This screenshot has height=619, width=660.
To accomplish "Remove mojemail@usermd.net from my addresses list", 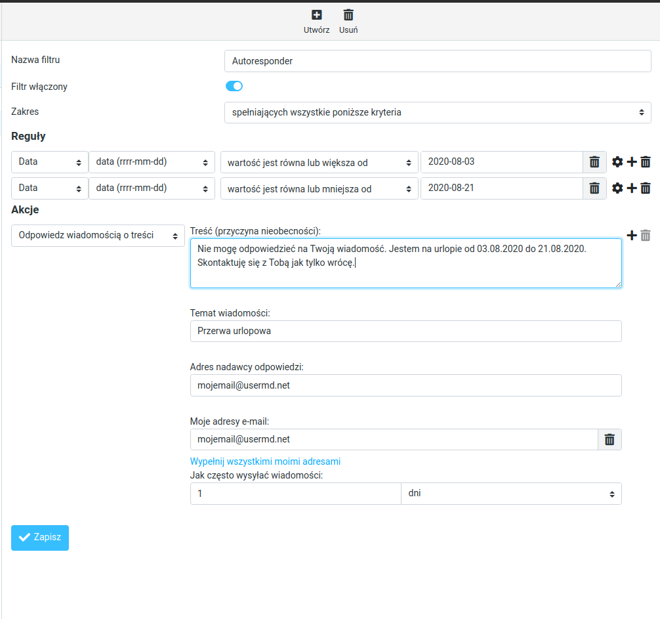I will (x=609, y=440).
